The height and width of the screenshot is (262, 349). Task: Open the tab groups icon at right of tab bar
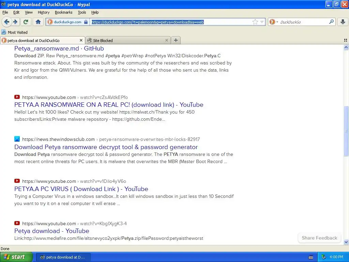346,40
